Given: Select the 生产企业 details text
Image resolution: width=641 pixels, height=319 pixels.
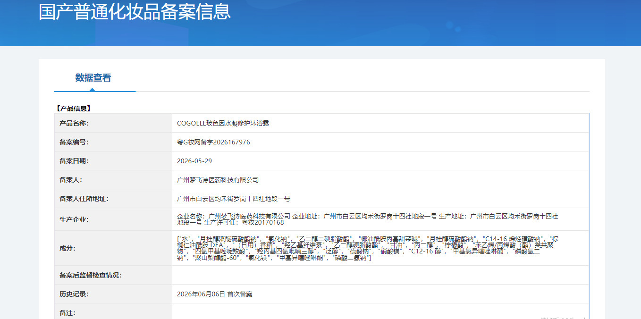Looking at the screenshot, I should pyautogui.click(x=367, y=219).
